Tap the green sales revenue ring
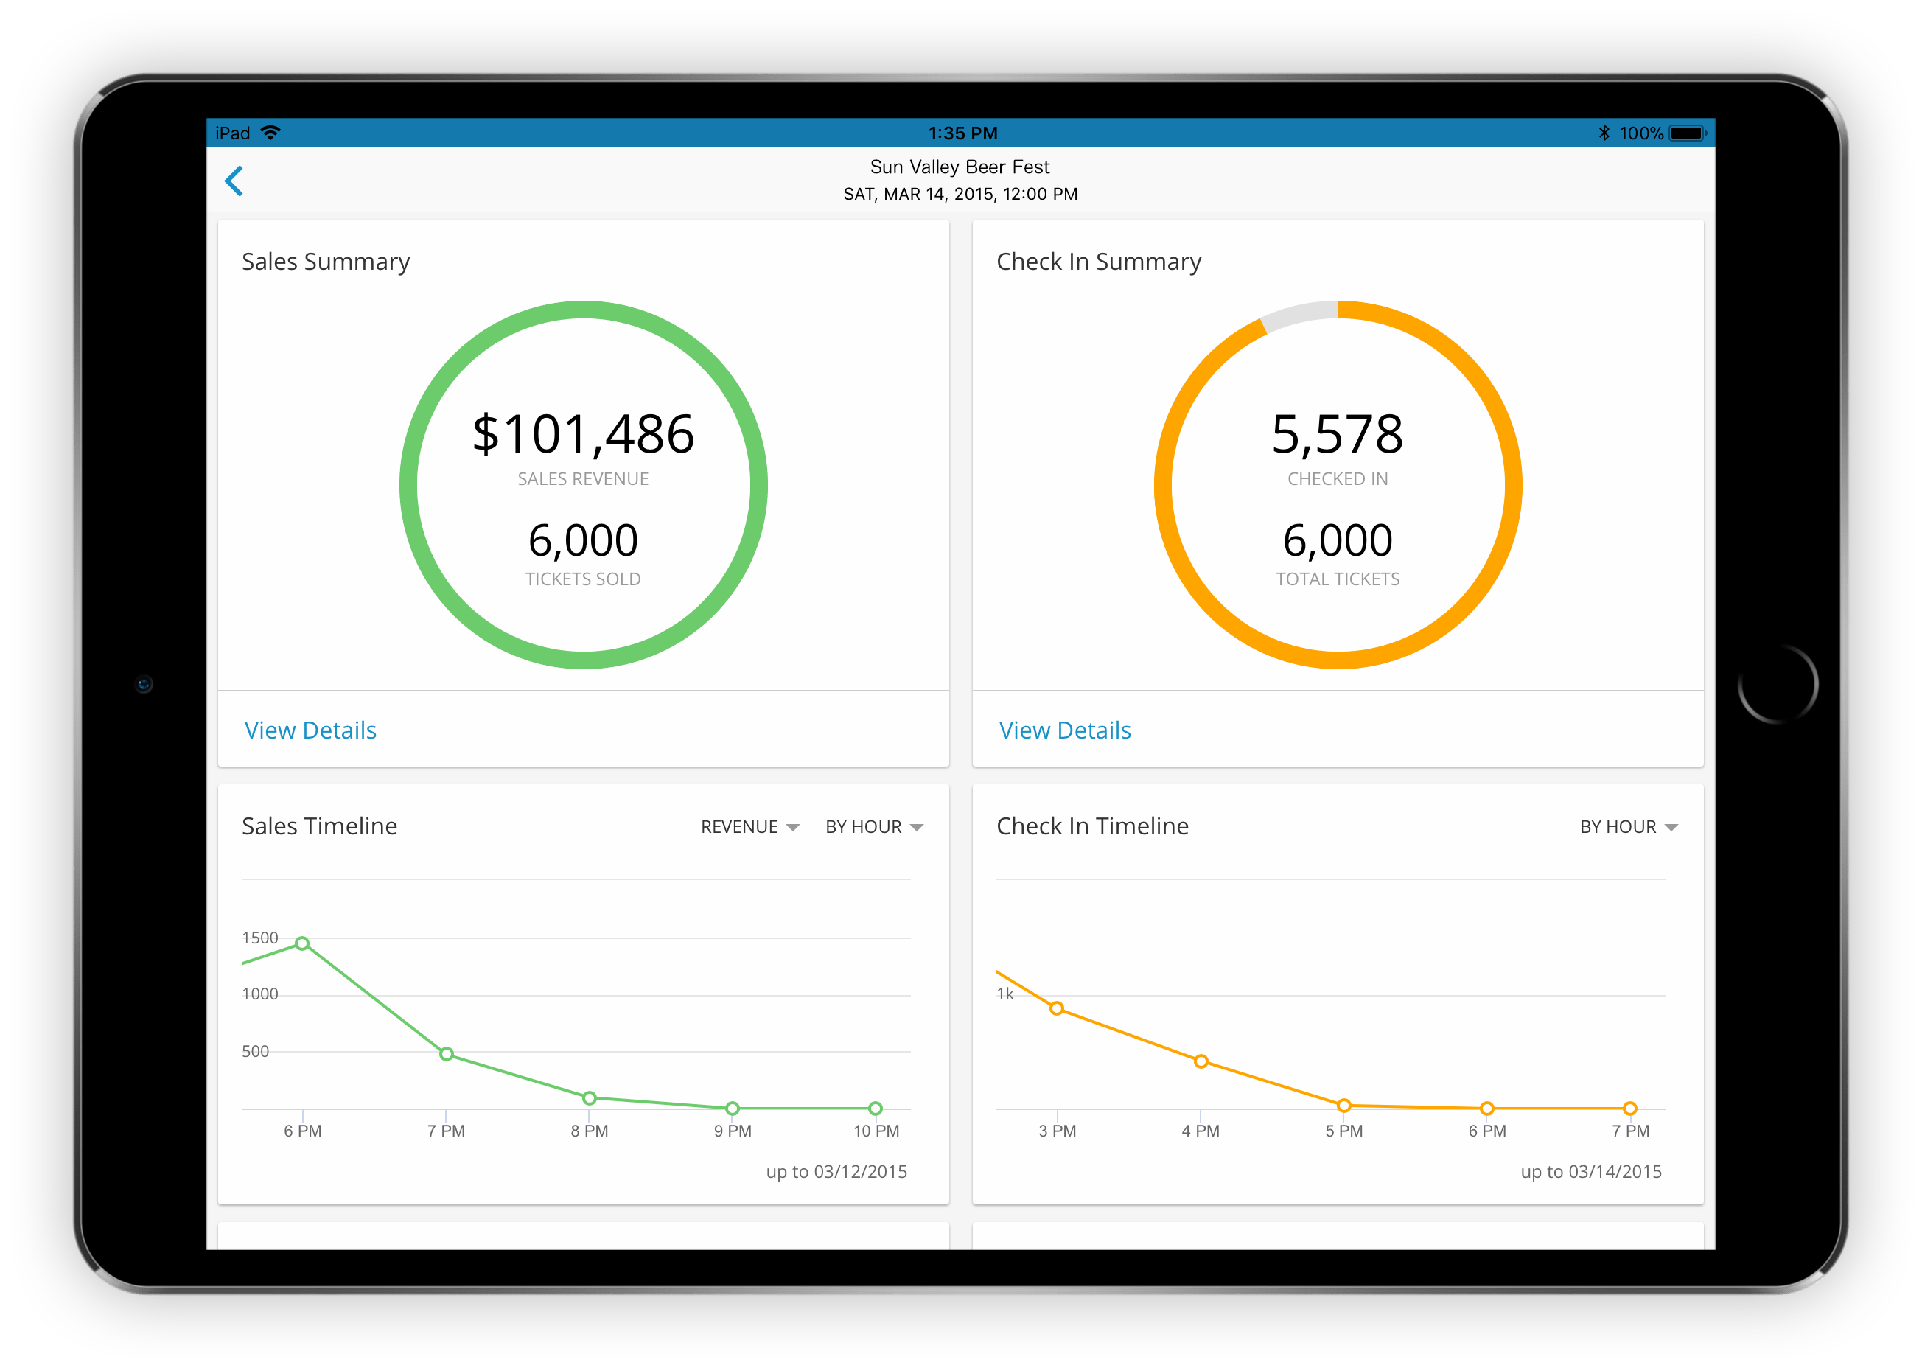The image size is (1922, 1368). [x=408, y=485]
